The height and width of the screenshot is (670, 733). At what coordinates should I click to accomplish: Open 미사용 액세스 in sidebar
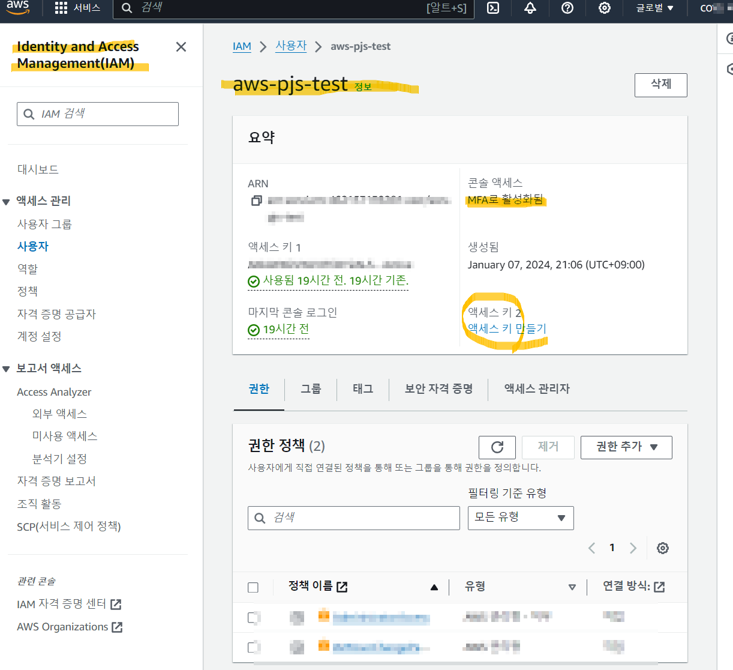[65, 436]
